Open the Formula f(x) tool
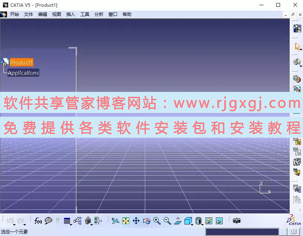This screenshot has height=236, width=303. [38, 221]
